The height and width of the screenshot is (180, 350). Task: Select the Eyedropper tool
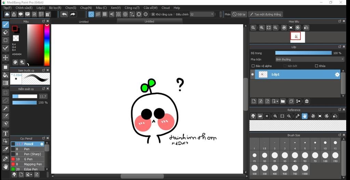coord(5,159)
